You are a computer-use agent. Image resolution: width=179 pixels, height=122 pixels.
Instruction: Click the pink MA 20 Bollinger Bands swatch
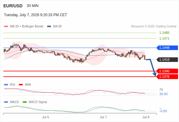[6, 27]
